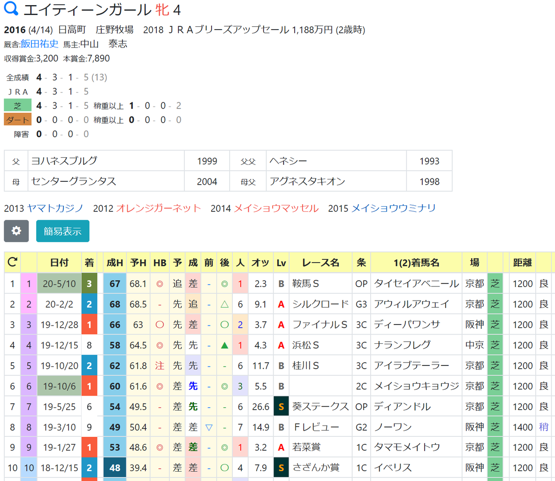Viewport: 555px width, 481px height.
Task: Click race name さざんか賞
Action: pyautogui.click(x=316, y=468)
